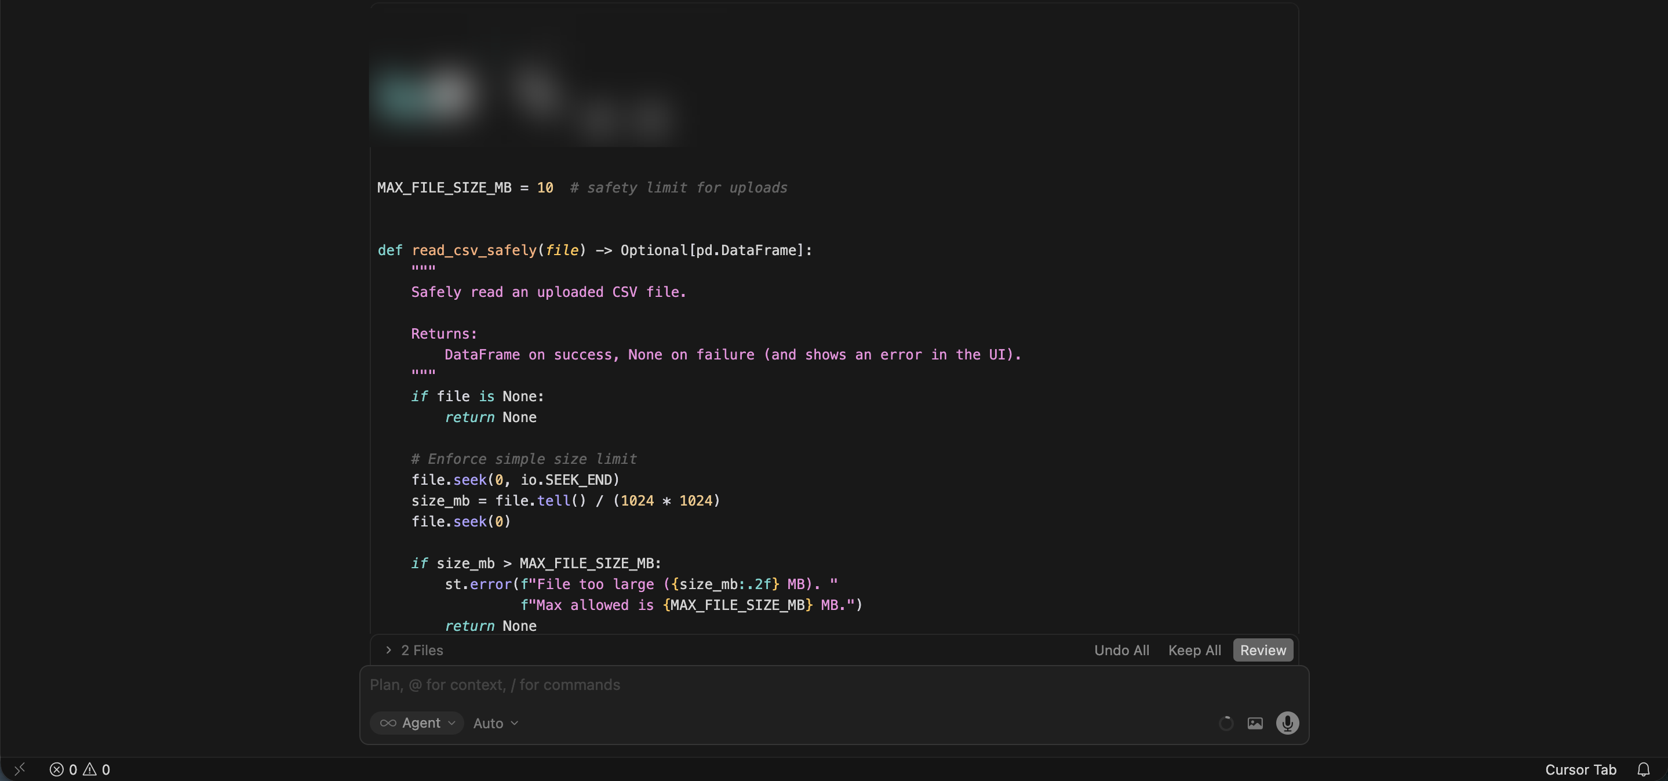
Task: Click the warnings triangle icon in status bar
Action: point(90,769)
